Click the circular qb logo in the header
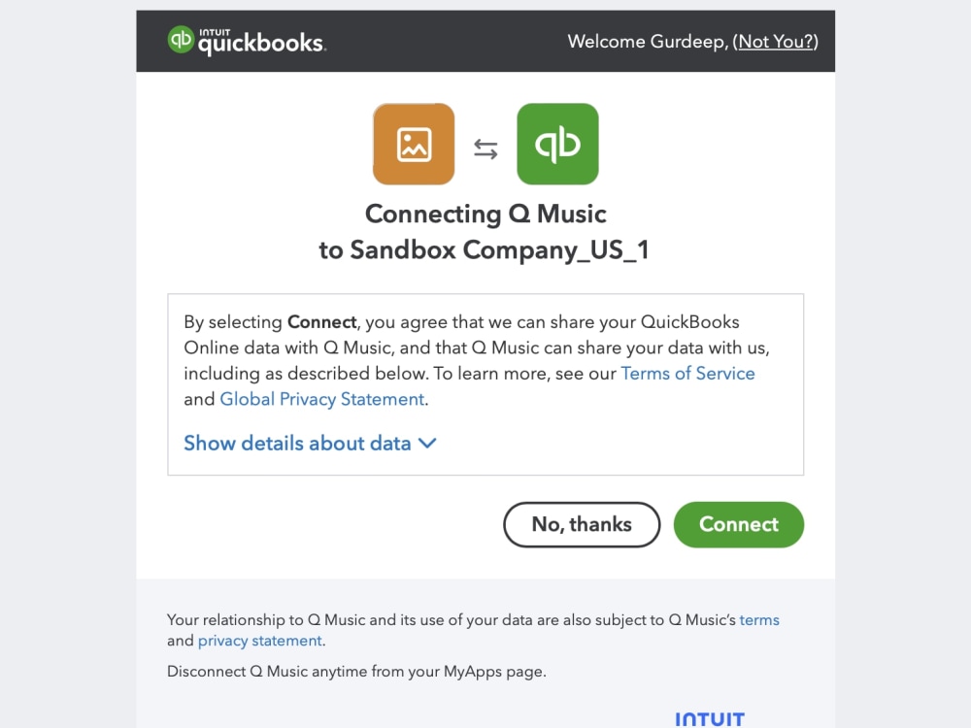Viewport: 971px width, 728px height. click(178, 41)
